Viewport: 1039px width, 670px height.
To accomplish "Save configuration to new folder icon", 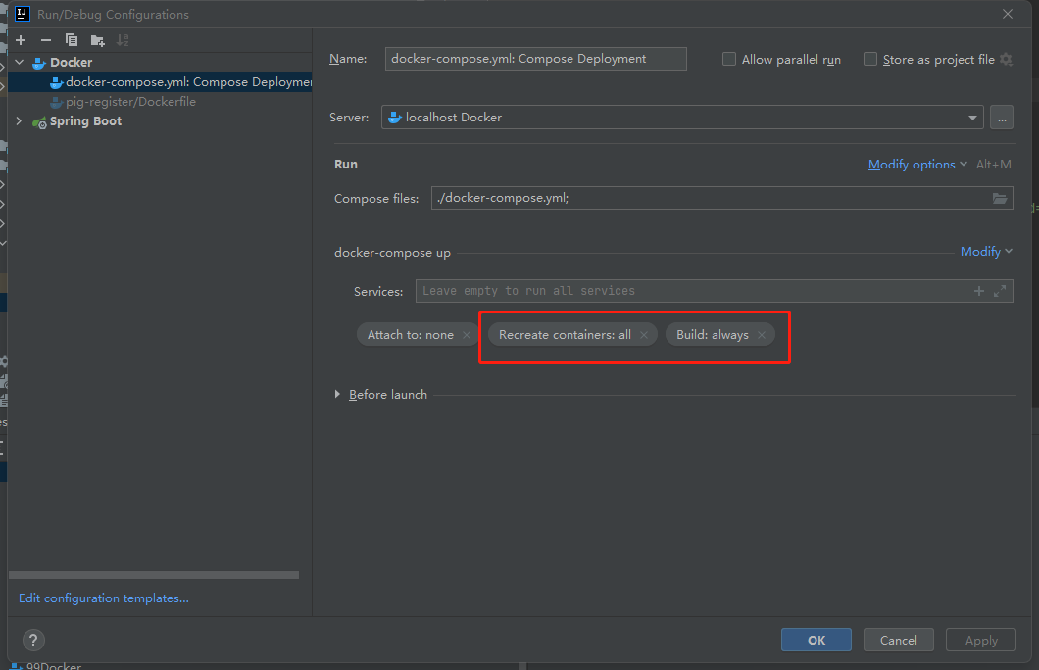I will 97,40.
